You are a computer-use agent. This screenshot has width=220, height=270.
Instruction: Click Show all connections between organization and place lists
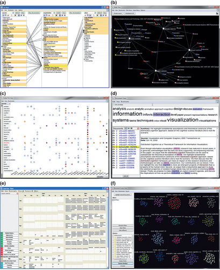(75, 13)
